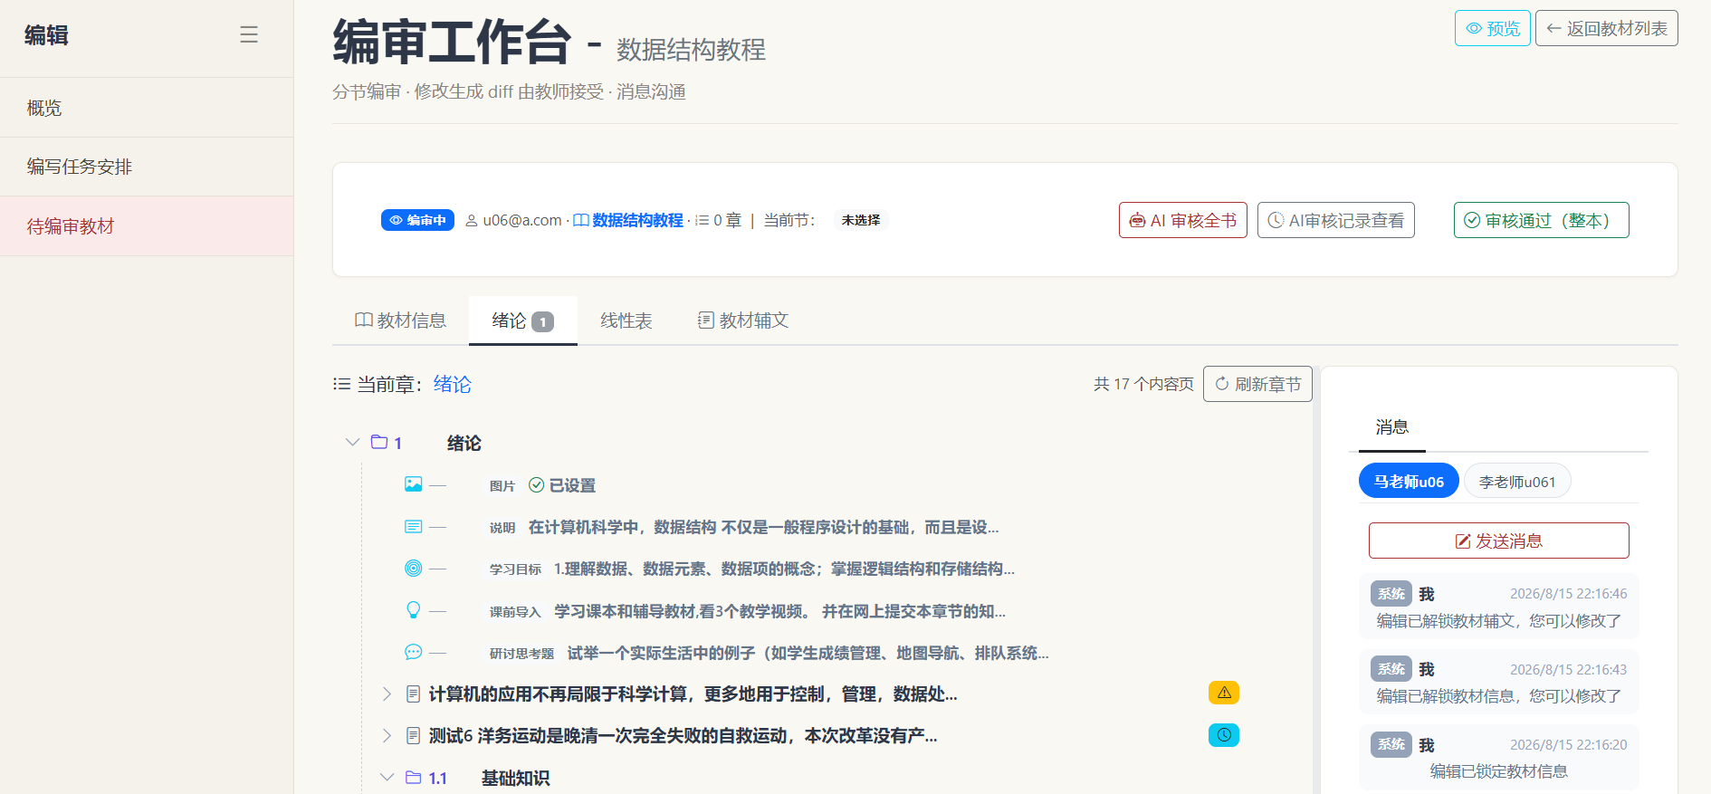This screenshot has height=794, width=1711.
Task: Click the 未选择 current section tag
Action: 861,220
